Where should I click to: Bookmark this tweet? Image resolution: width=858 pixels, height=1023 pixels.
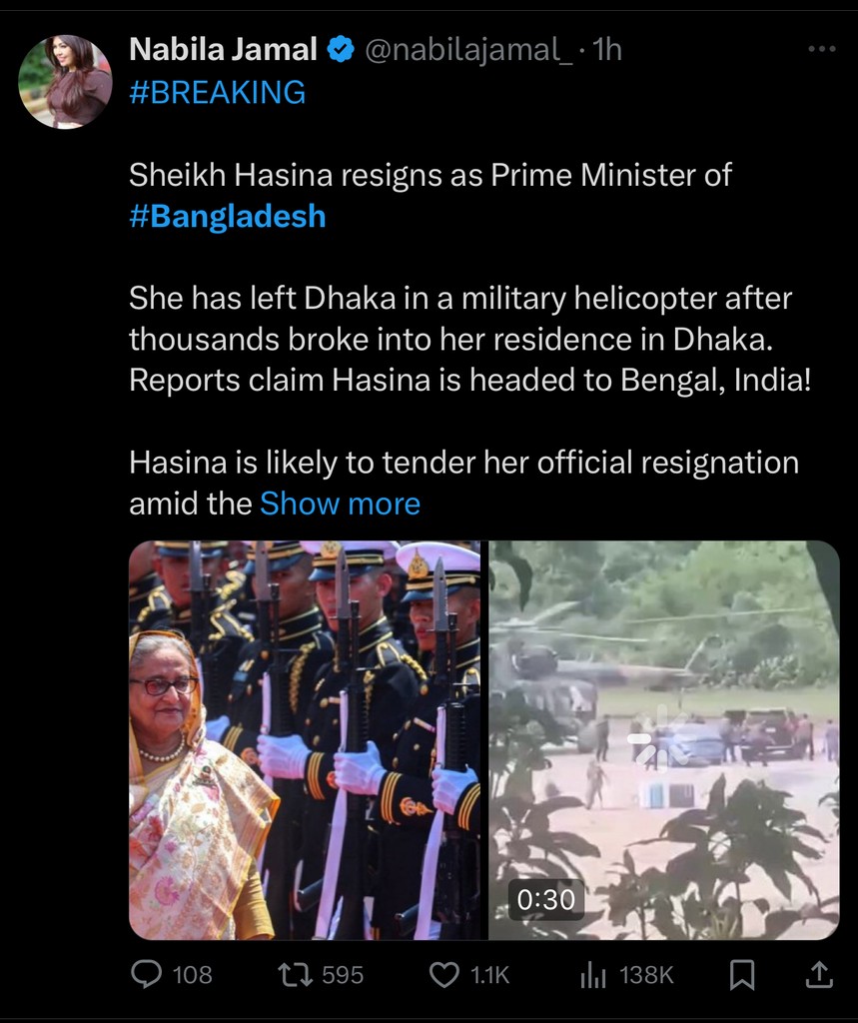pos(742,975)
